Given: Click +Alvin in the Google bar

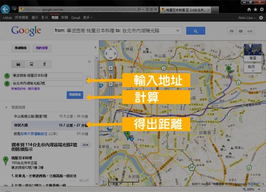Looking at the screenshot, I should 7,18.
